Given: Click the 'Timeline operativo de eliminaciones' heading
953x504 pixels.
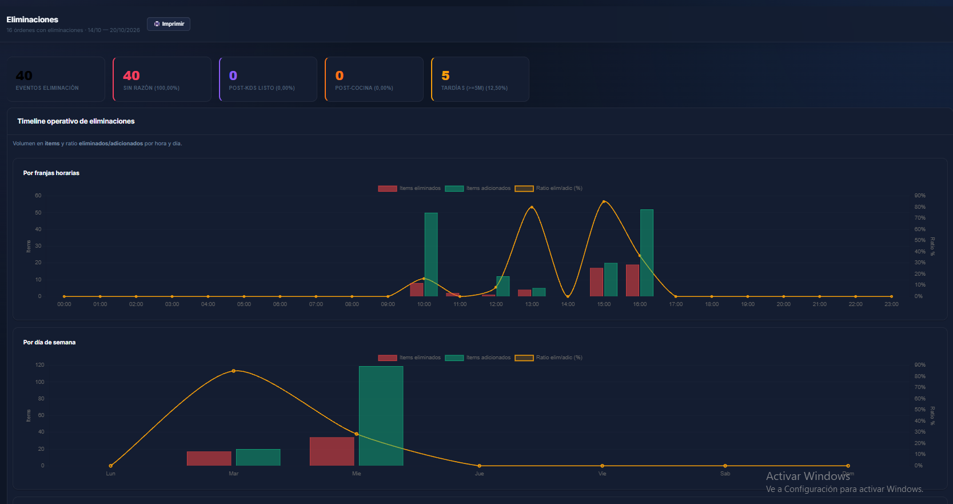Looking at the screenshot, I should [76, 121].
